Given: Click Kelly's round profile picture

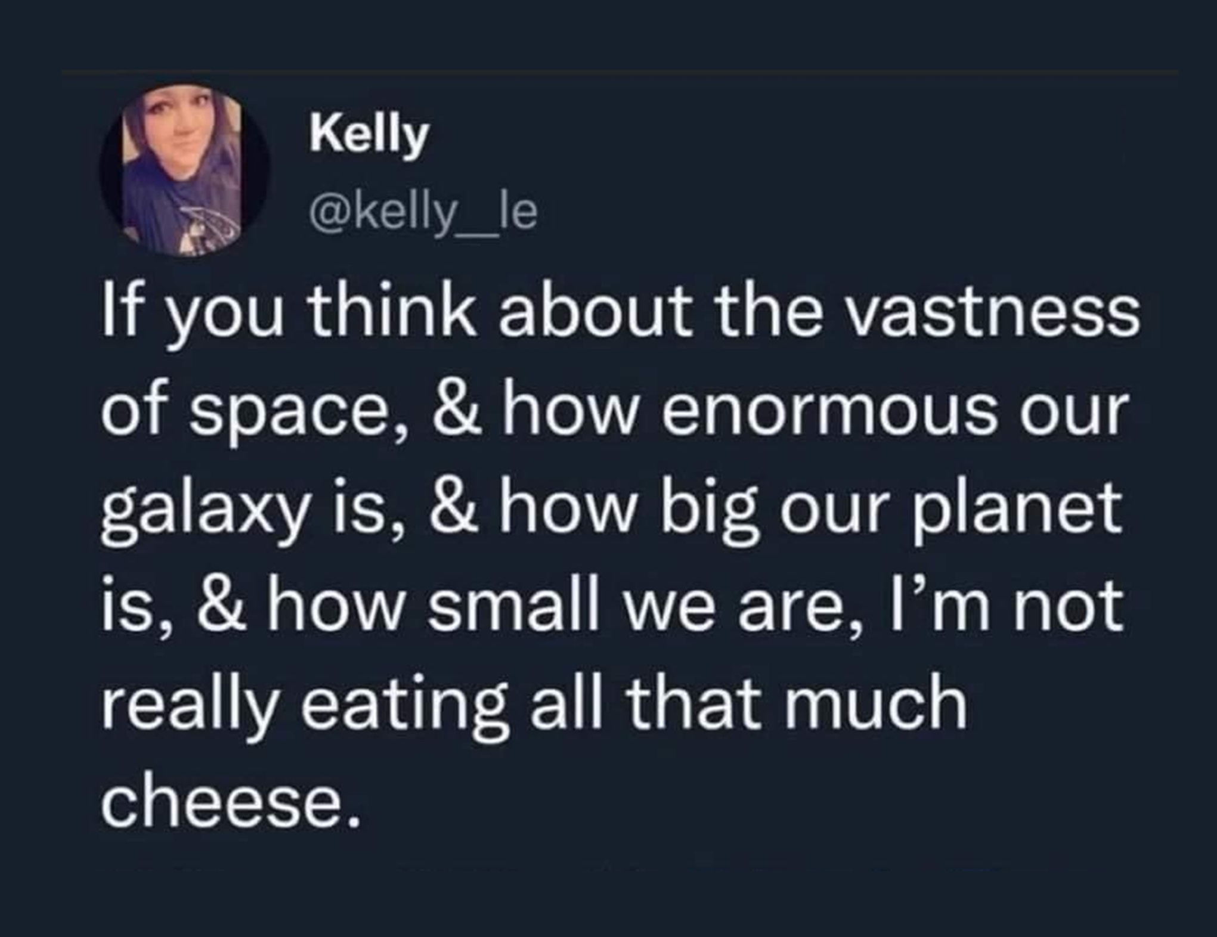Looking at the screenshot, I should pos(184,170).
